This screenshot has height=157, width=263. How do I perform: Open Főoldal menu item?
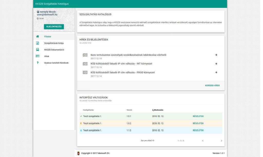[54, 36]
